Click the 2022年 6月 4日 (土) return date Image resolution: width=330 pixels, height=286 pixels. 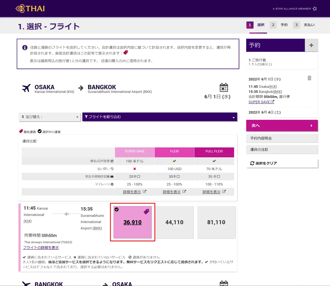click(265, 112)
